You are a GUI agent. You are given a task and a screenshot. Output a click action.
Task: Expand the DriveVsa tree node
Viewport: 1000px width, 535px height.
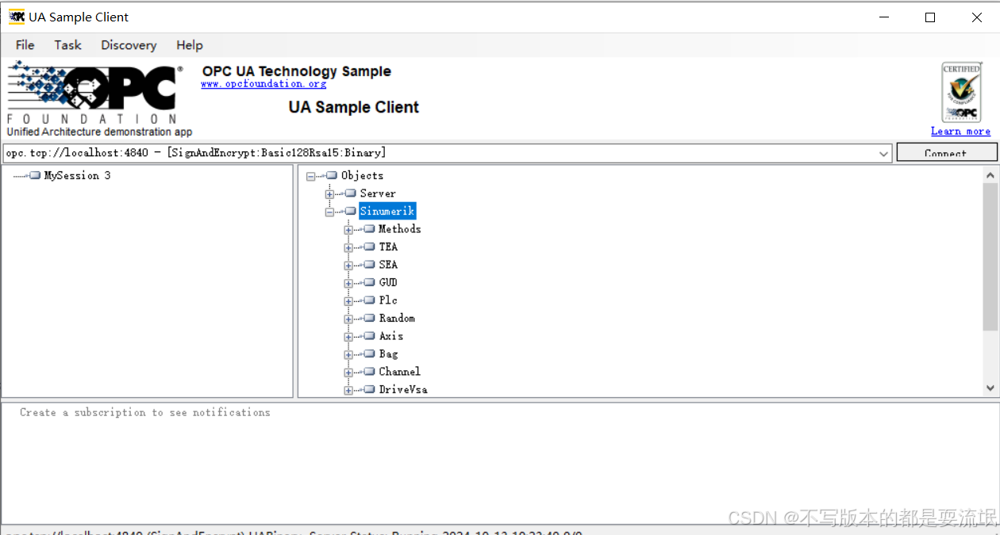pyautogui.click(x=348, y=390)
